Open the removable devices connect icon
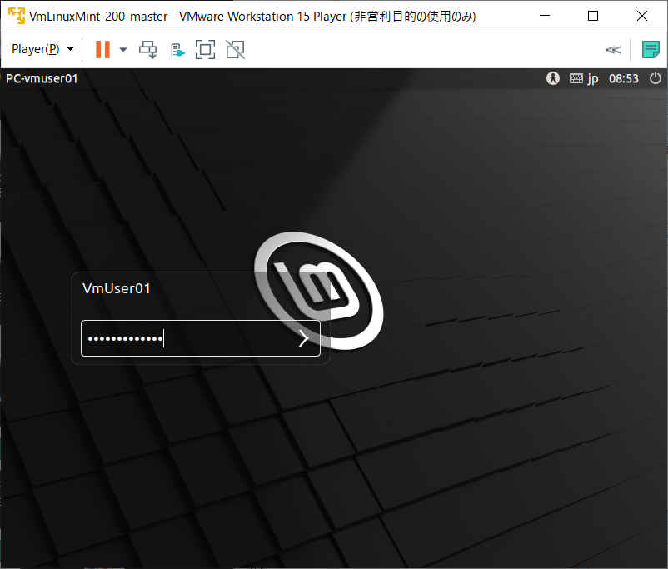This screenshot has width=668, height=569. [x=177, y=50]
